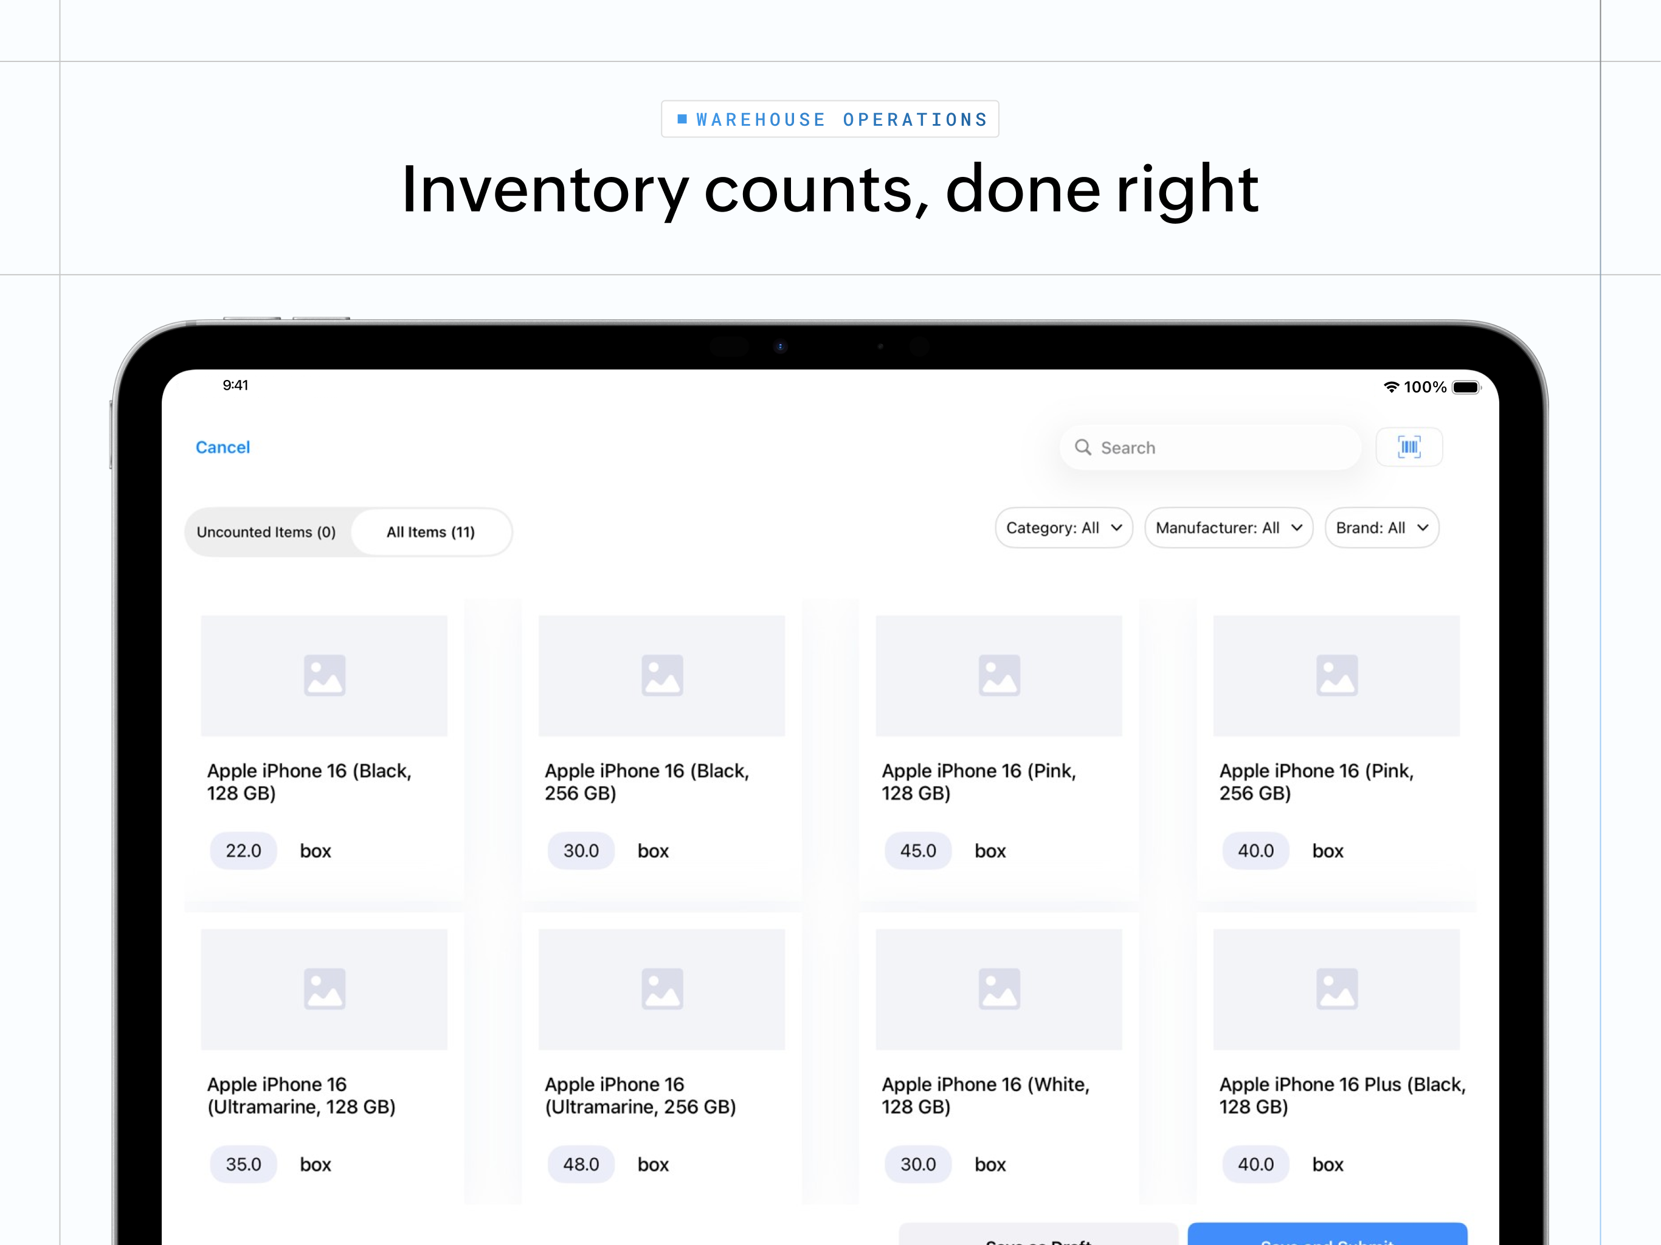
Task: Click the 'box' unit beside 48.0
Action: pyautogui.click(x=654, y=1165)
